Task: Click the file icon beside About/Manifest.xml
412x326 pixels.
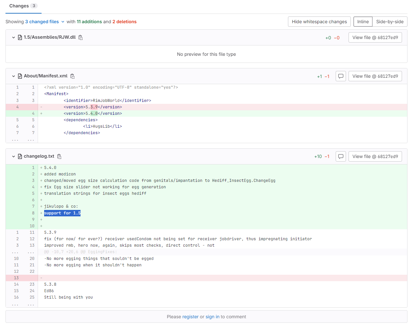Action: point(20,76)
